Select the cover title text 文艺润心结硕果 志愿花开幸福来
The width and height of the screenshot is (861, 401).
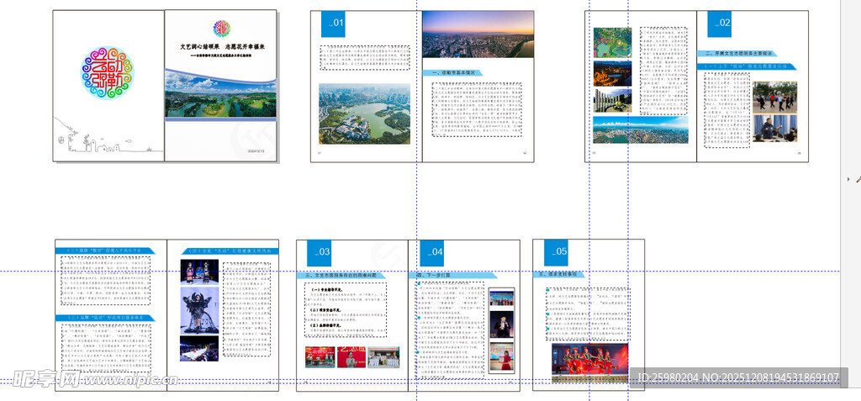pos(224,47)
